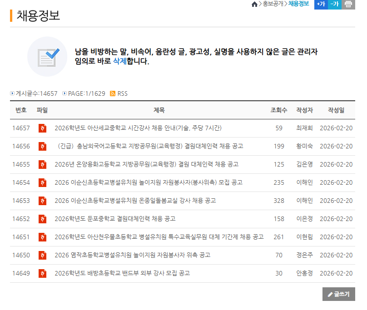Go to the home icon in breadcrumb
Screen dimensions: 367x310
254,4
